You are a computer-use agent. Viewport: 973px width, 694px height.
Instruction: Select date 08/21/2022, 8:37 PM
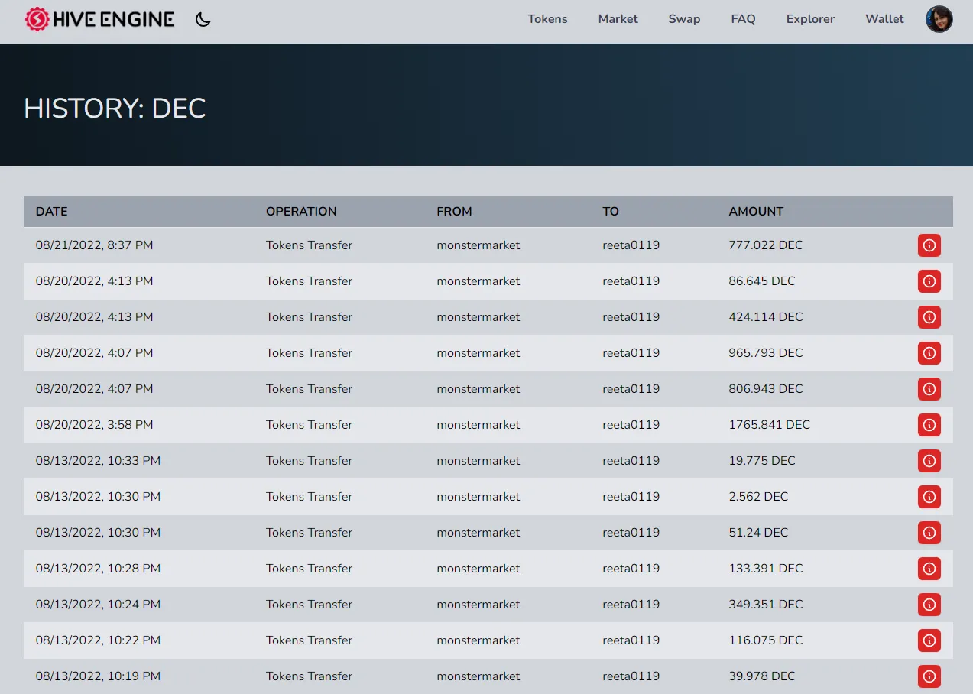[x=94, y=245]
